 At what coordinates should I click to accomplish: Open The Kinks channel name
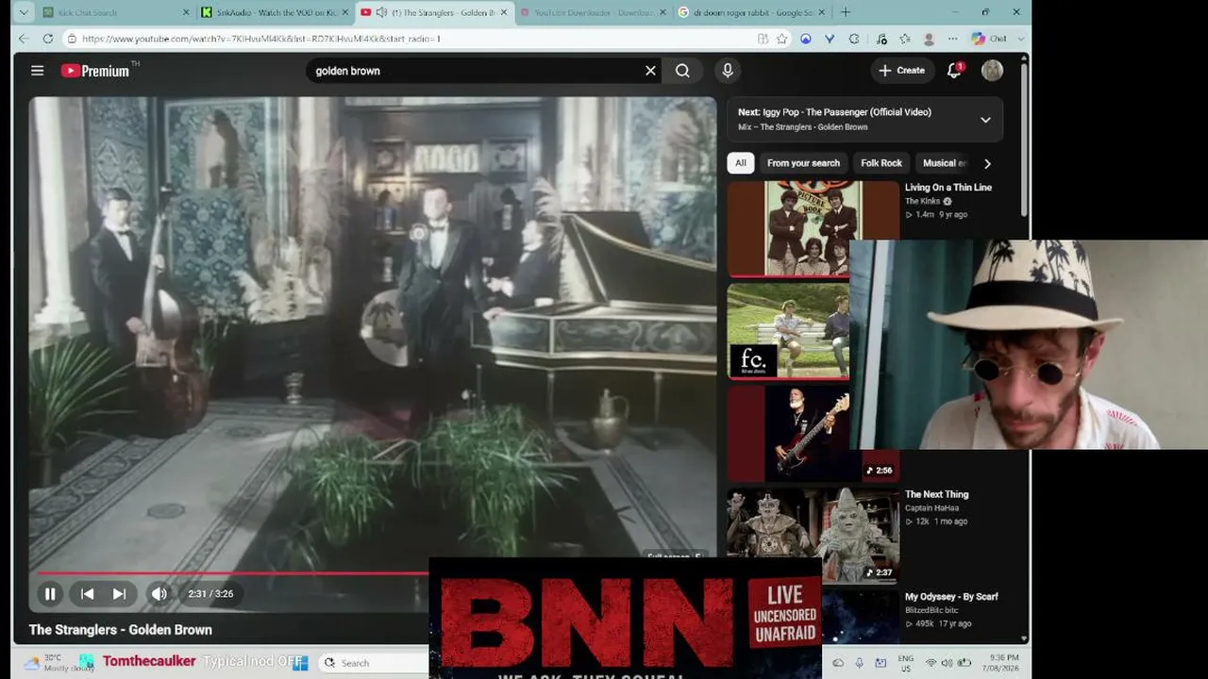[x=922, y=202]
